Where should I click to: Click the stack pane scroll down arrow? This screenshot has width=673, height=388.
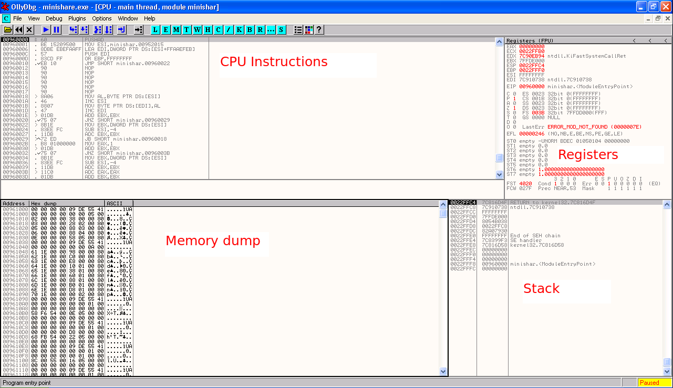667,372
